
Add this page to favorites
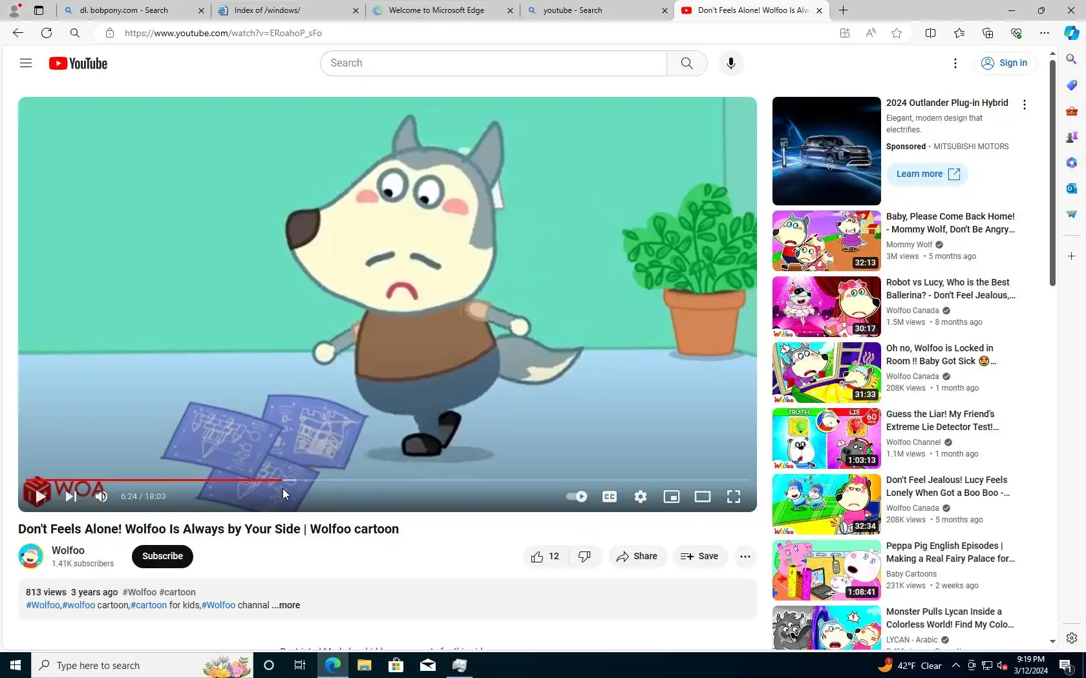(897, 33)
